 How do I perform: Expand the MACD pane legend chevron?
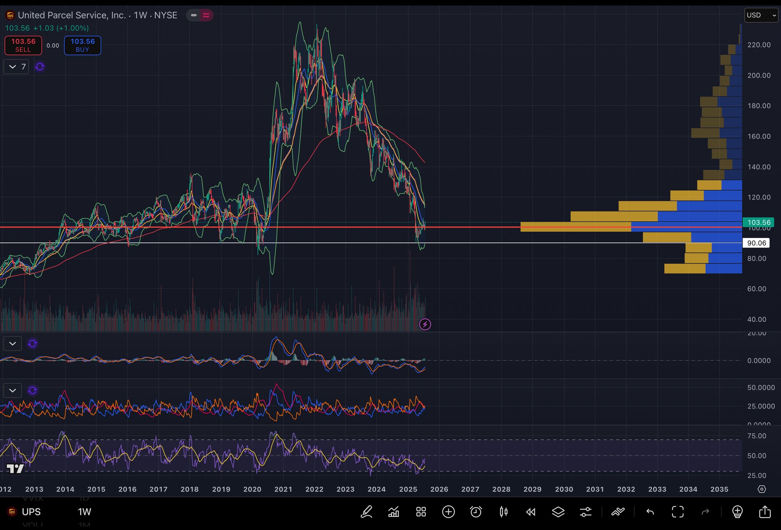tap(13, 344)
